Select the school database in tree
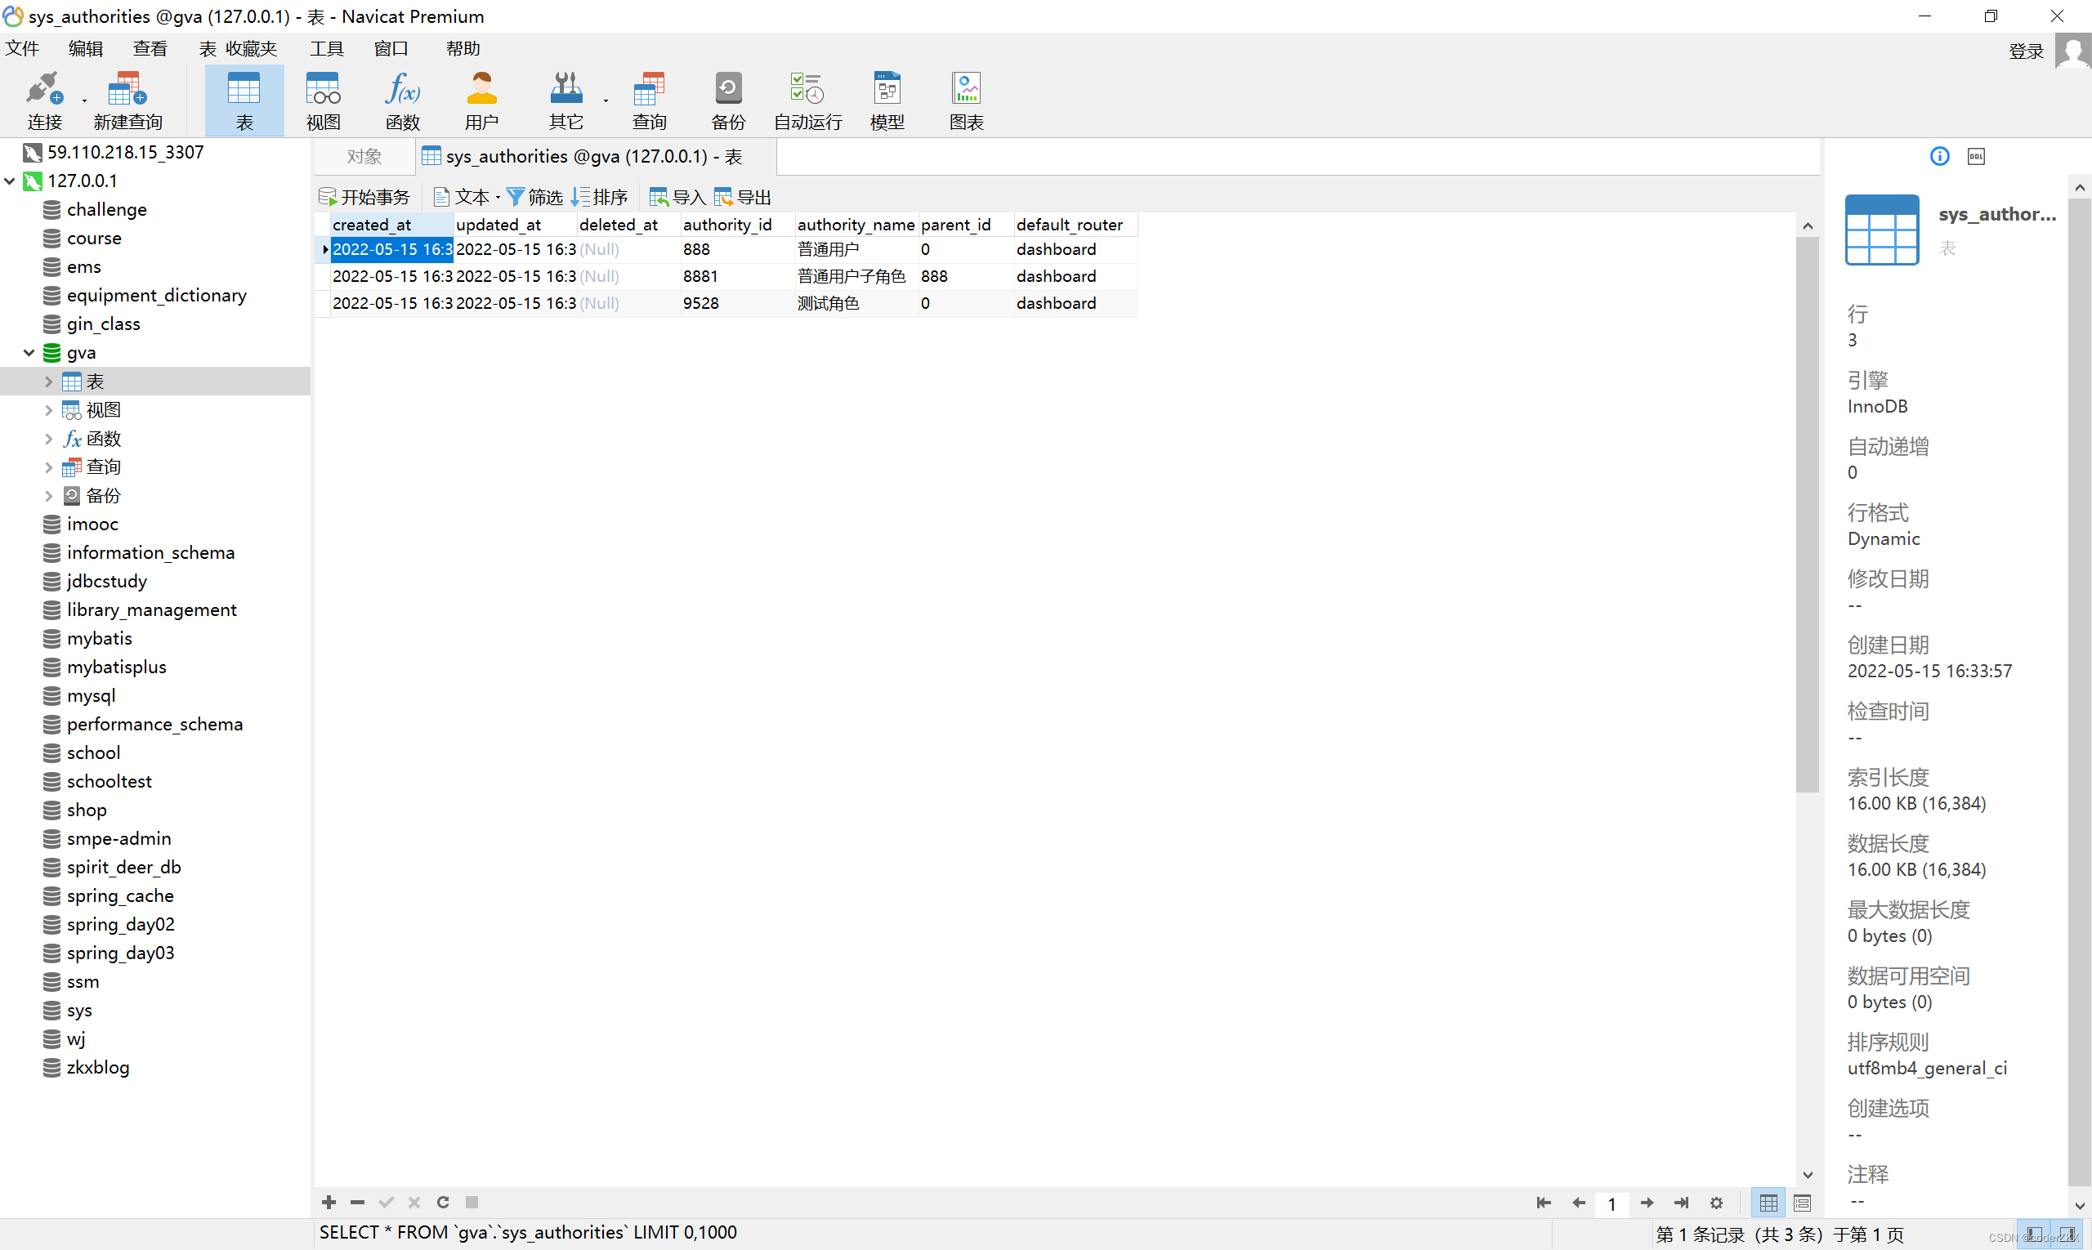Screen dimensions: 2092x1250 [x=93, y=752]
